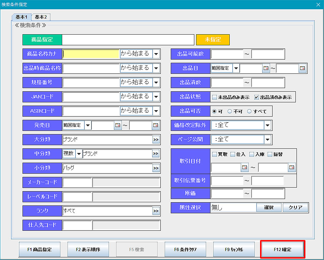Focus the JANコード input field

pos(91,97)
